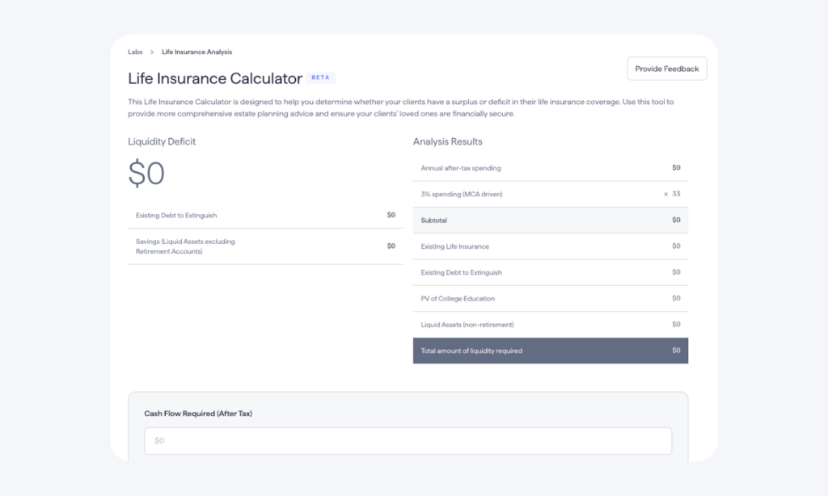This screenshot has width=828, height=496.
Task: Select the Savings (Liquid Assets excluding Retirement Accounts) row
Action: [265, 246]
